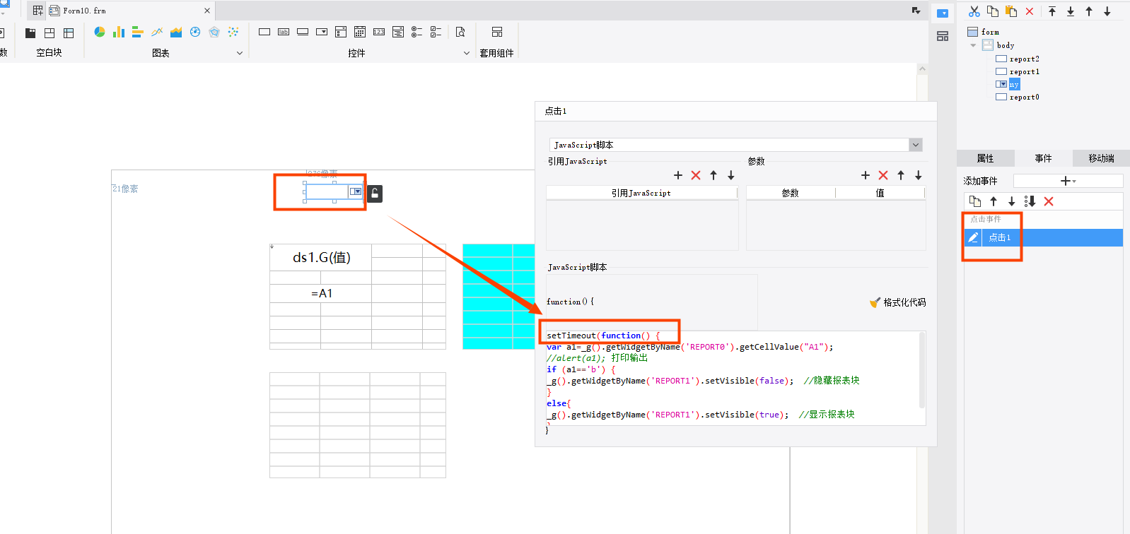
Task: Open the preset component icon
Action: [497, 32]
